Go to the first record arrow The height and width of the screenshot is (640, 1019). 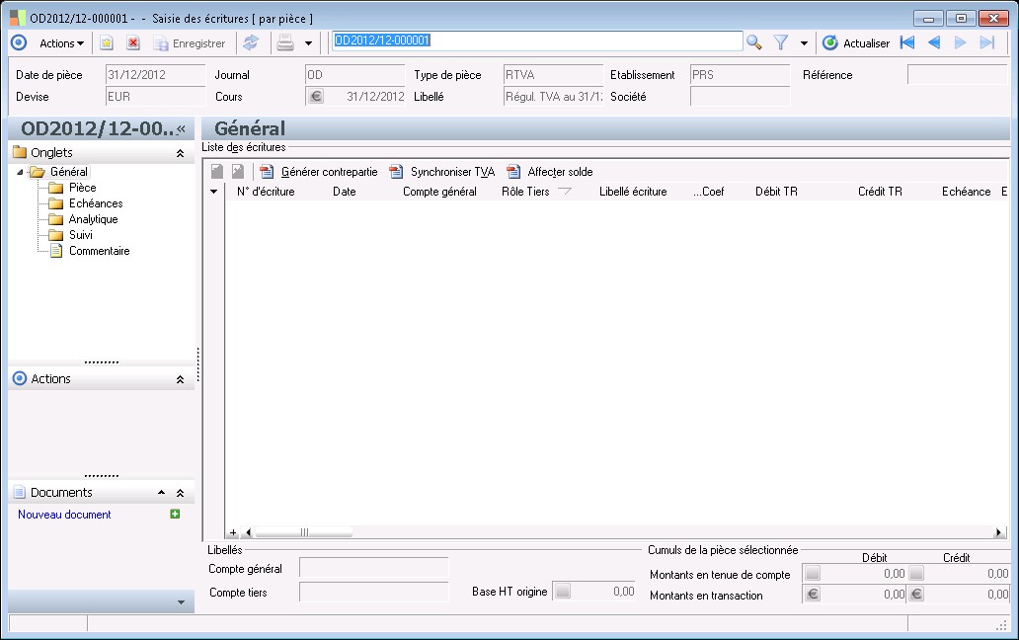[907, 42]
